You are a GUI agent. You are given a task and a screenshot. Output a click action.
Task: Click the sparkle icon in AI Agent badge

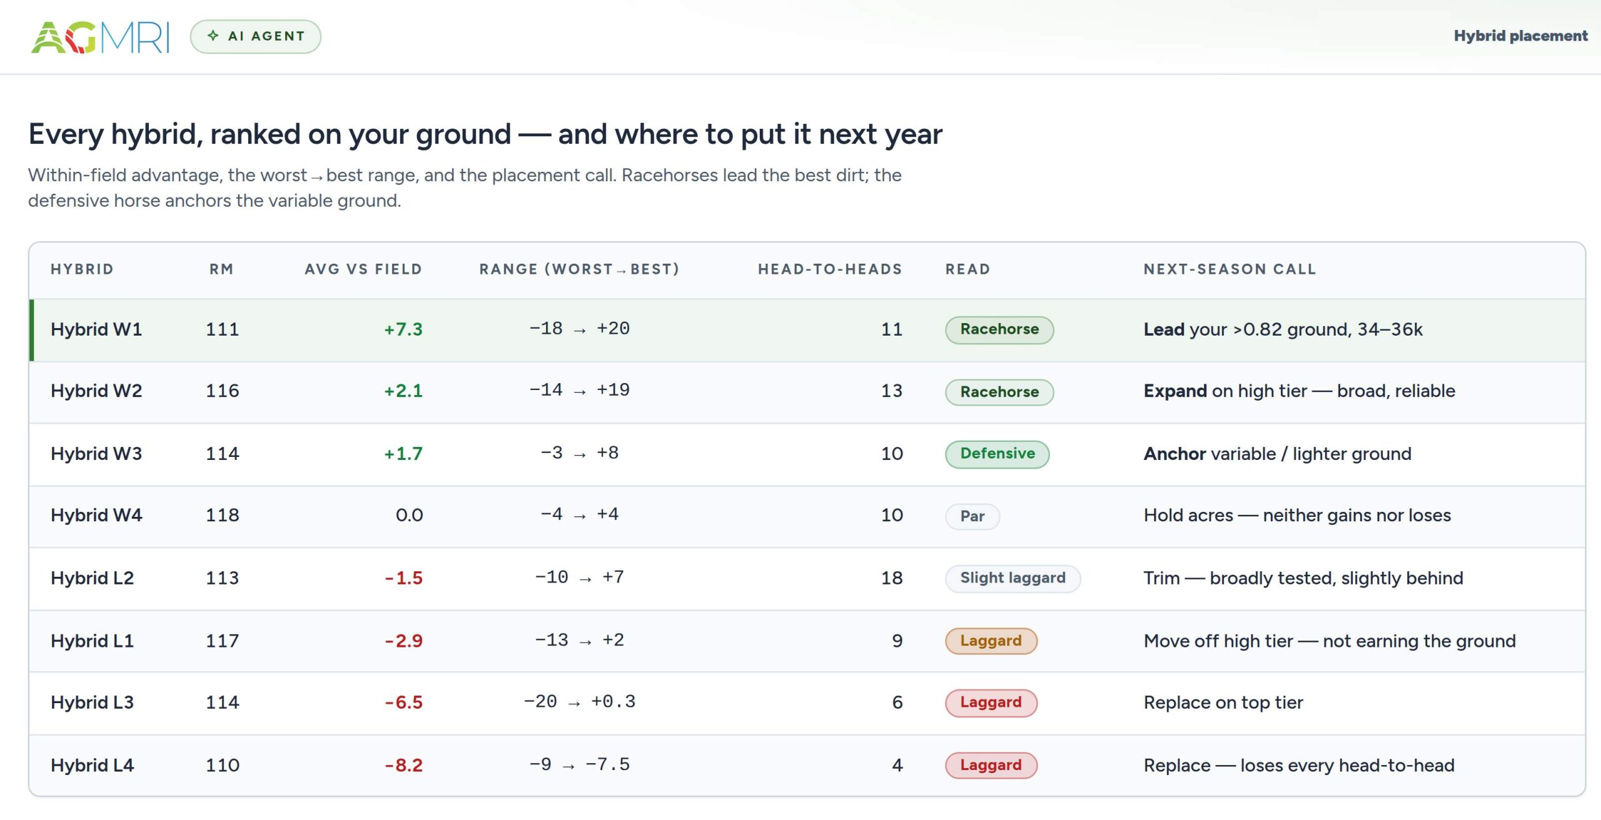click(213, 36)
